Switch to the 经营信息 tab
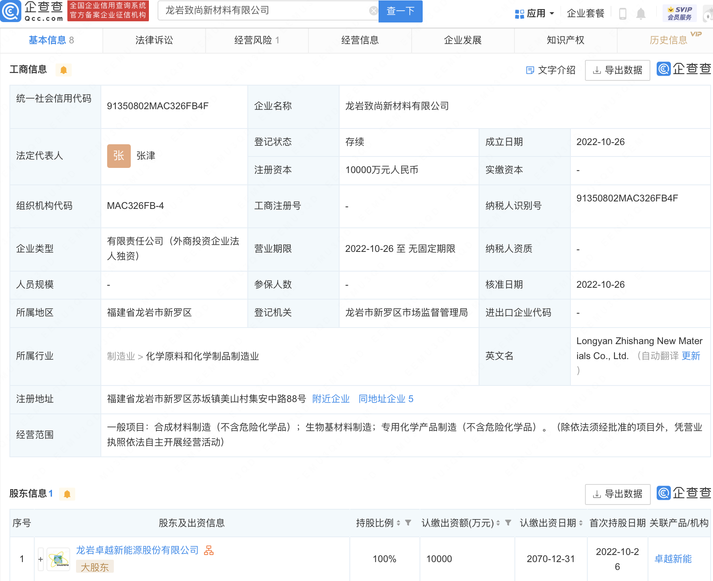The image size is (713, 581). coord(360,40)
